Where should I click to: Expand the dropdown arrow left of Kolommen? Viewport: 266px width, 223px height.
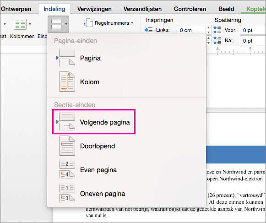tap(5, 24)
